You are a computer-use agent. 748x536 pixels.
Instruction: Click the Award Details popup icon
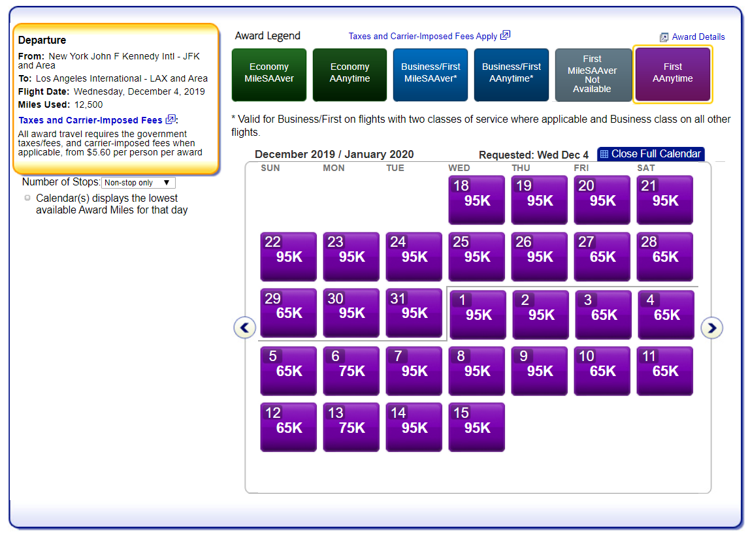(x=664, y=37)
